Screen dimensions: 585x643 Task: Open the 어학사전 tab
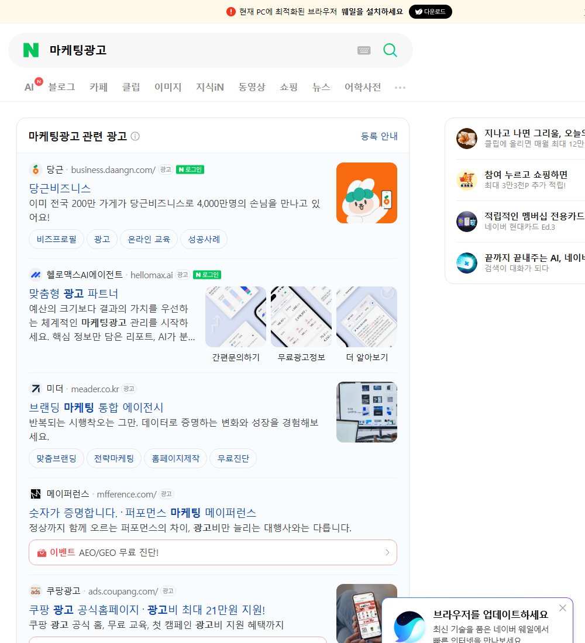point(363,87)
